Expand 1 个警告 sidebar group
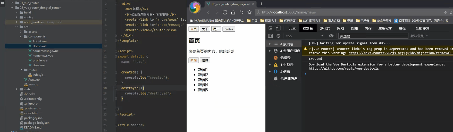Screen dimensions: 453x132 [270, 65]
